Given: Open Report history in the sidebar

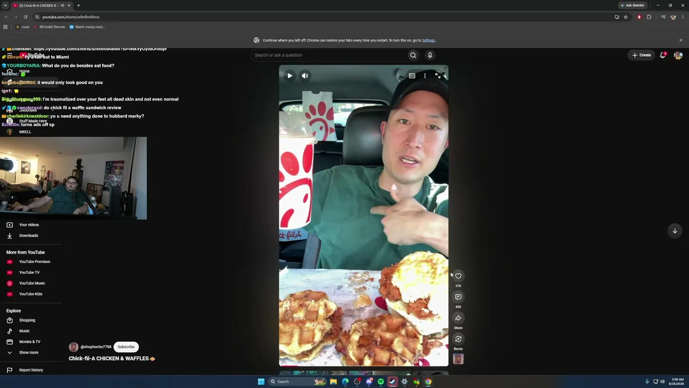Looking at the screenshot, I should tap(31, 370).
